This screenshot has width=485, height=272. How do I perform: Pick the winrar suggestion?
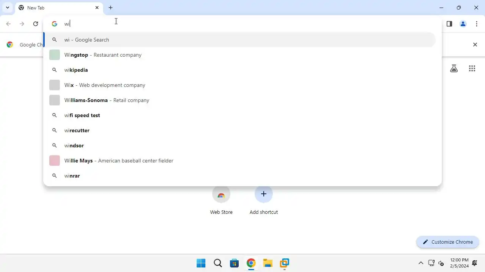click(239, 176)
